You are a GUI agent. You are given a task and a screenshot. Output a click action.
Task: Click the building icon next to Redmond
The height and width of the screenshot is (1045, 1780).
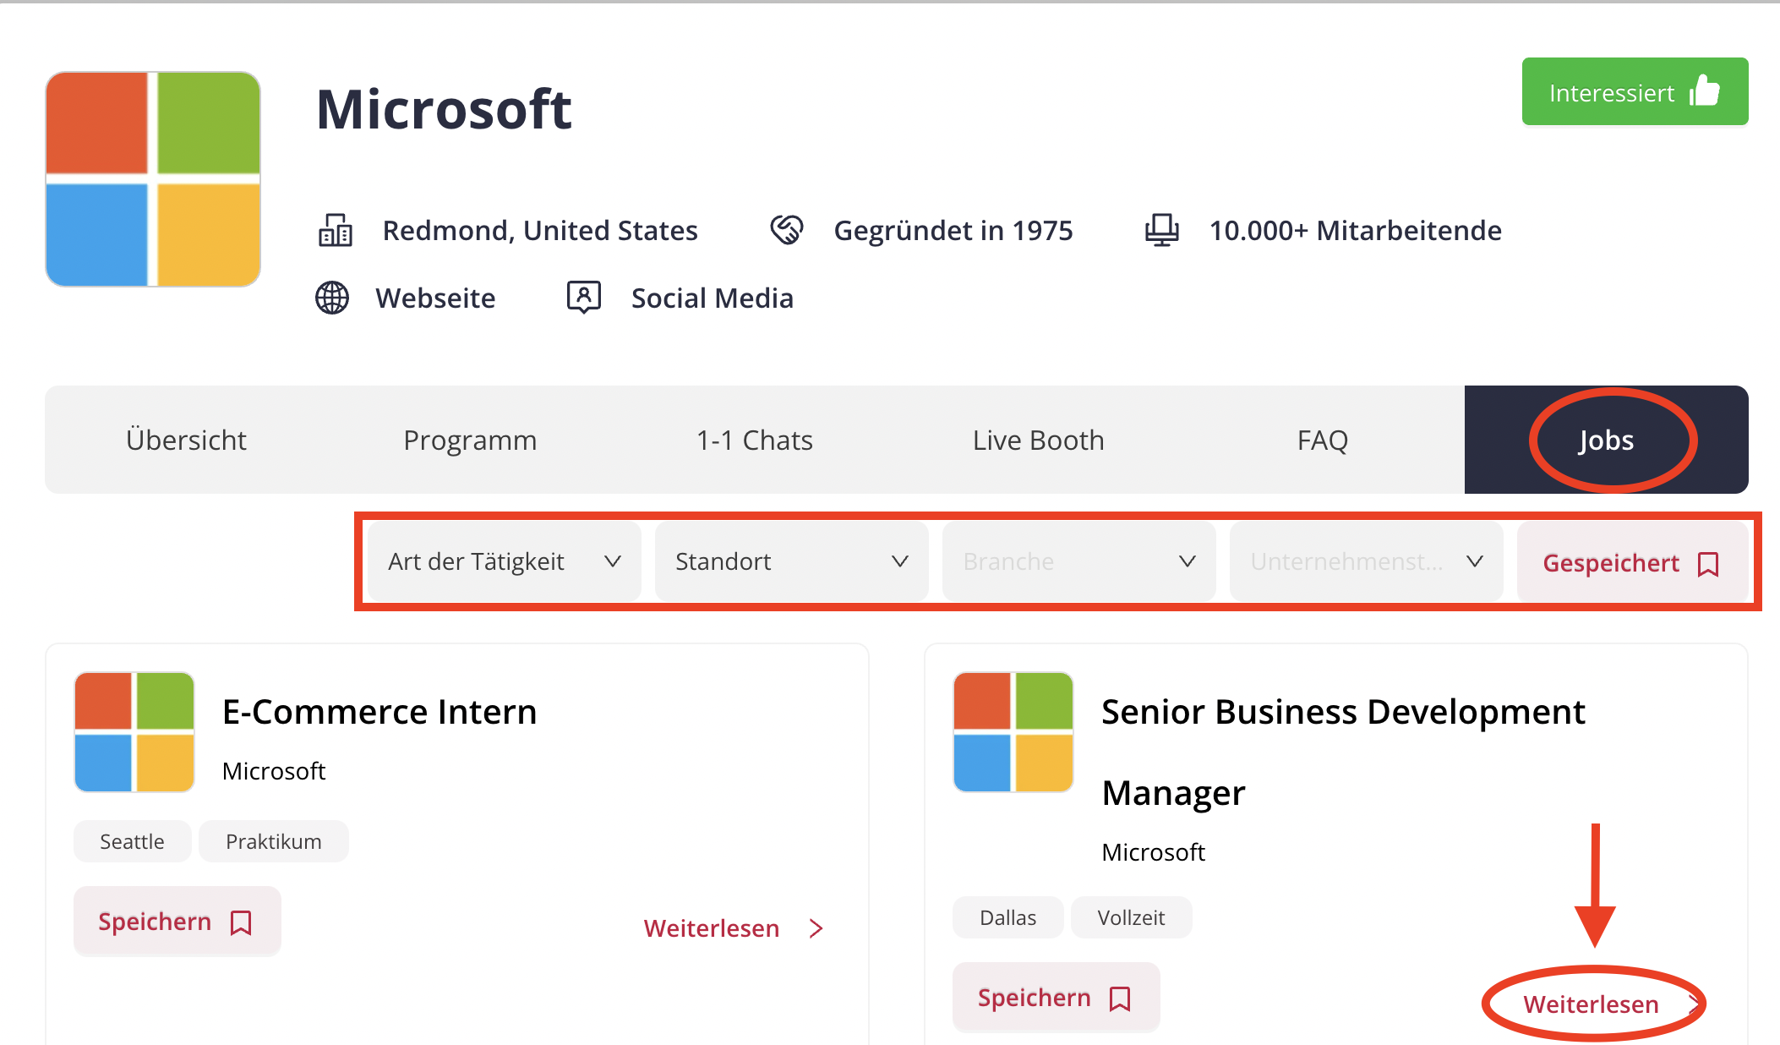(x=336, y=230)
